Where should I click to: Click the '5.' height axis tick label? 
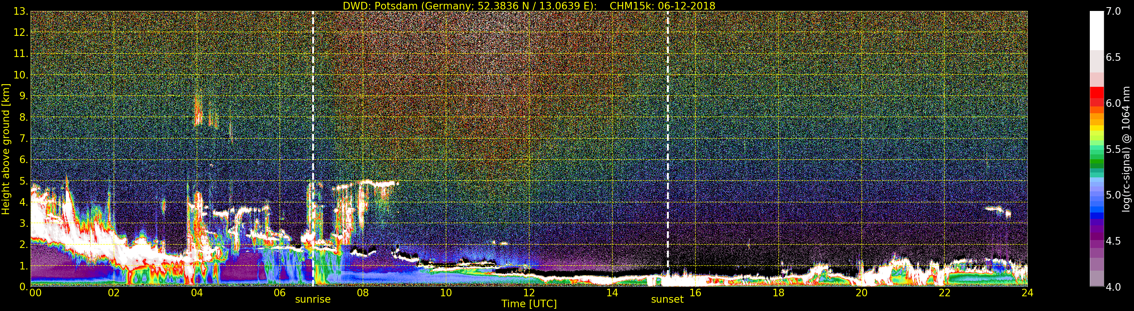click(x=23, y=181)
